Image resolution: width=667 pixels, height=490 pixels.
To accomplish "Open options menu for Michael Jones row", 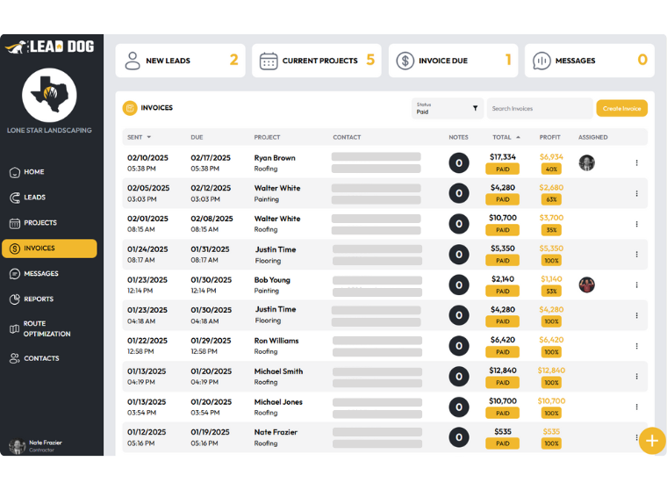I will click(636, 407).
